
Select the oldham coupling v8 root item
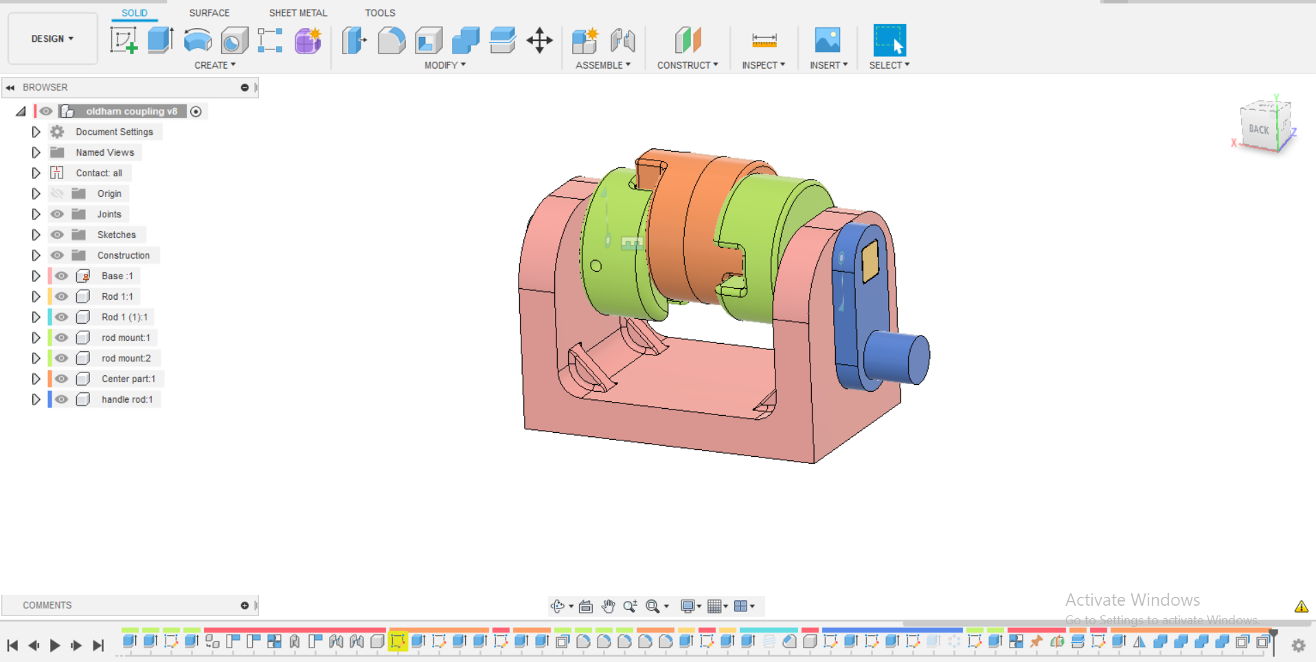pyautogui.click(x=131, y=111)
